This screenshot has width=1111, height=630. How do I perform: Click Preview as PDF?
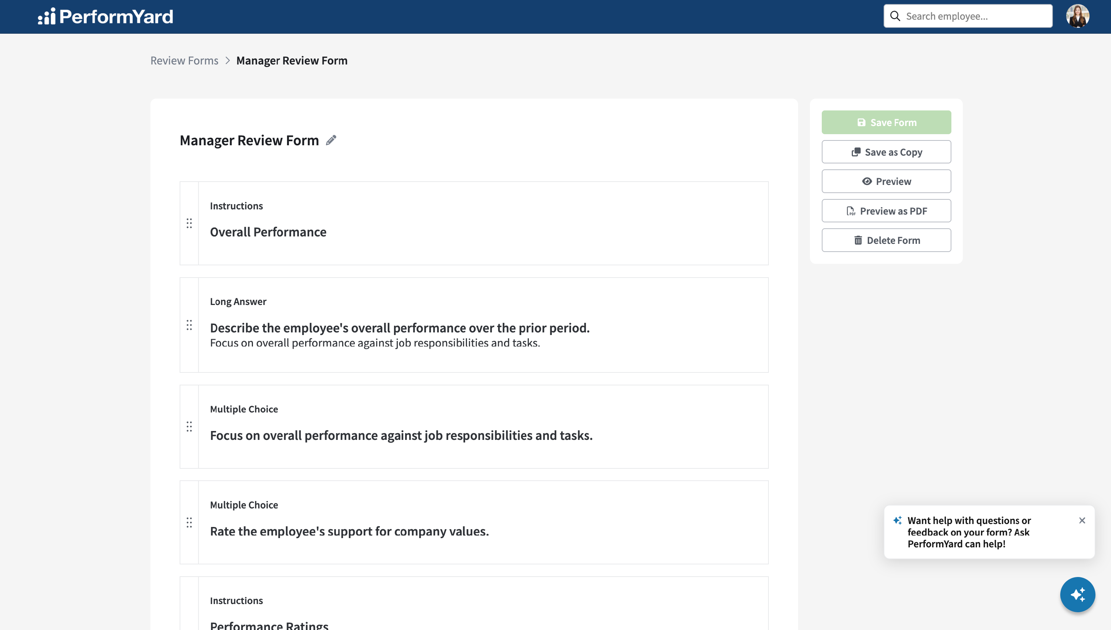pos(886,211)
